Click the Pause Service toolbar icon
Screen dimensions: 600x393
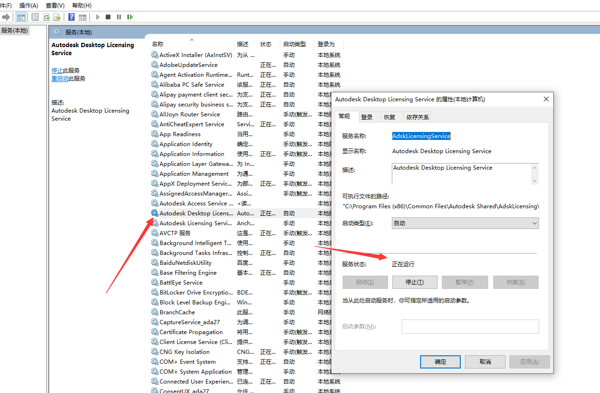click(x=119, y=17)
